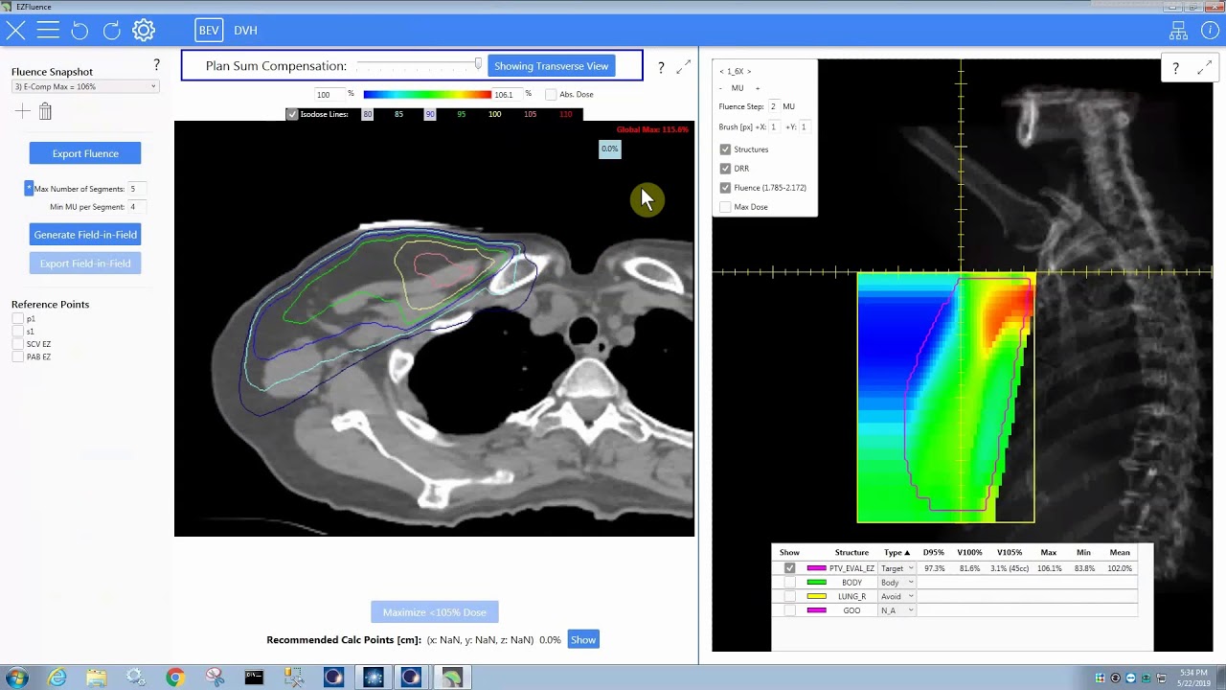Viewport: 1226px width, 690px height.
Task: Switch to BEV view
Action: (209, 30)
